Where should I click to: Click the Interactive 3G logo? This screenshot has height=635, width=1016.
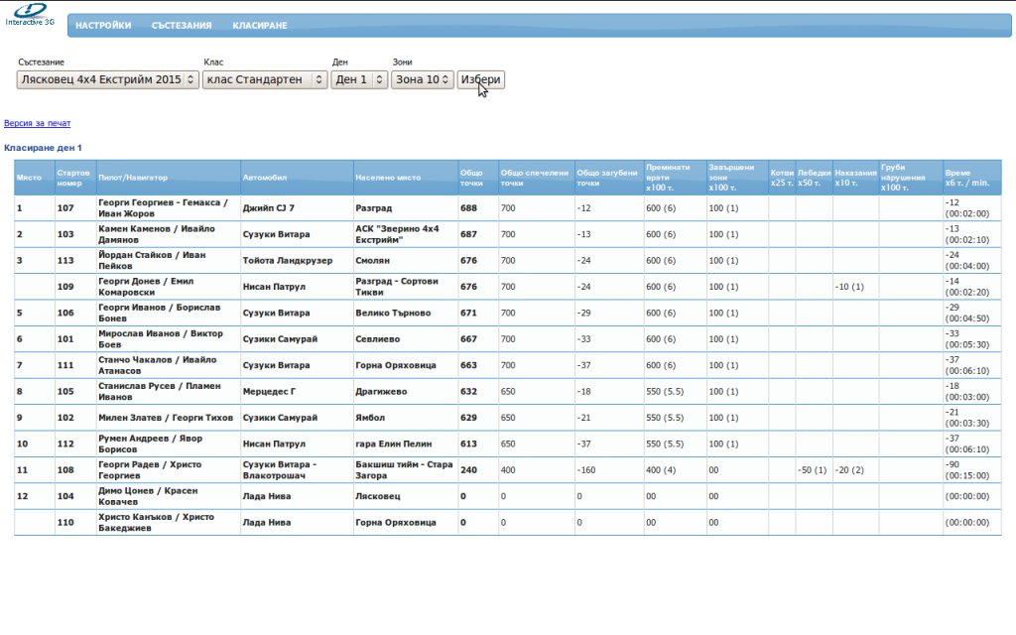[30, 15]
